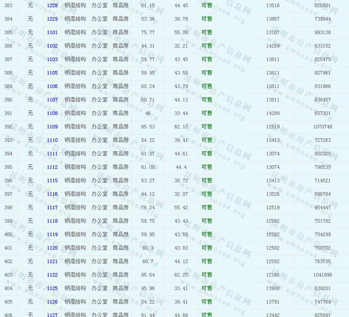Open room 1107 link
349x317 pixels.
(x=52, y=100)
